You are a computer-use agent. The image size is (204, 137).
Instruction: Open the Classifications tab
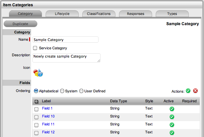pyautogui.click(x=99, y=14)
